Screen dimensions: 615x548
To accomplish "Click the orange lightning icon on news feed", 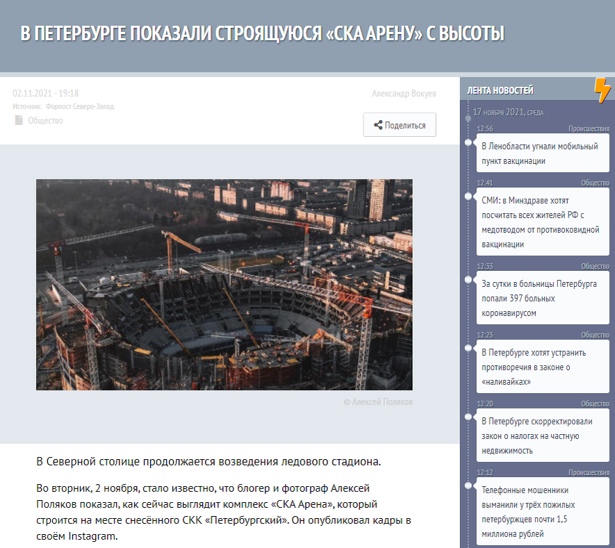I will coord(602,89).
